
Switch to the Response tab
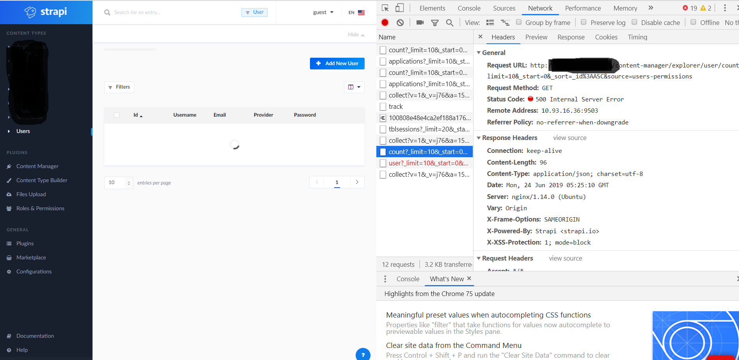point(571,37)
